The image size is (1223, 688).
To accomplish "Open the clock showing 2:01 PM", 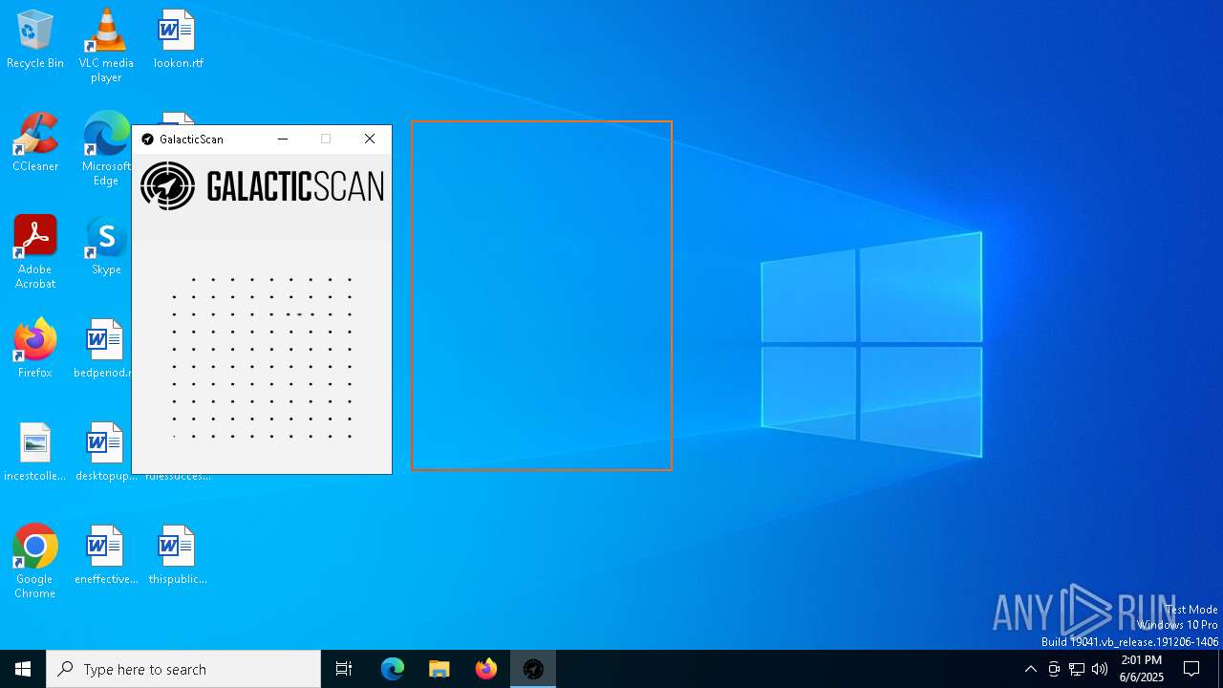I will coord(1142,669).
